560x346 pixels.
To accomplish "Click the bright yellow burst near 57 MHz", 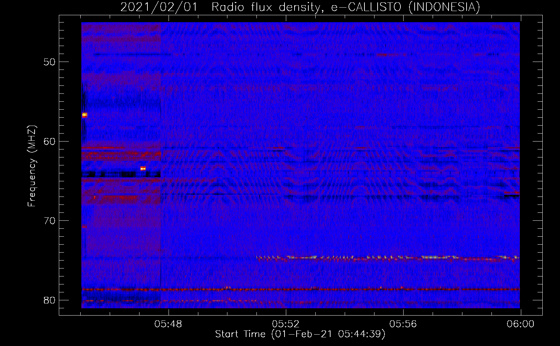I will click(x=84, y=115).
